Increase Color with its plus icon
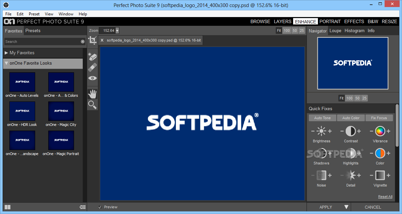Image resolution: width=402 pixels, height=214 pixels. click(x=389, y=153)
